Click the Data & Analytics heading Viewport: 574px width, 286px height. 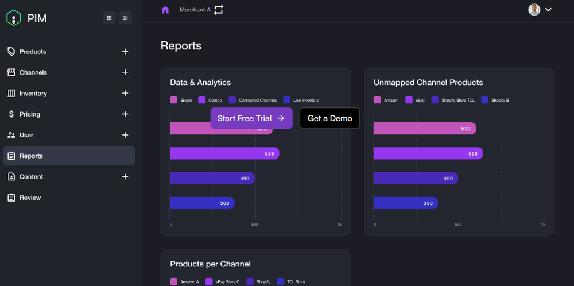pos(200,82)
